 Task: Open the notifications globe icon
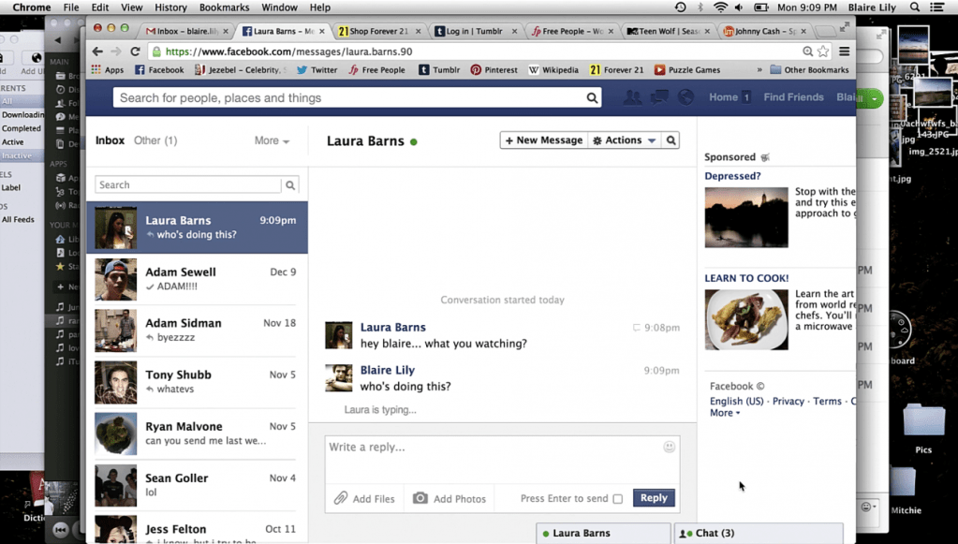click(685, 97)
